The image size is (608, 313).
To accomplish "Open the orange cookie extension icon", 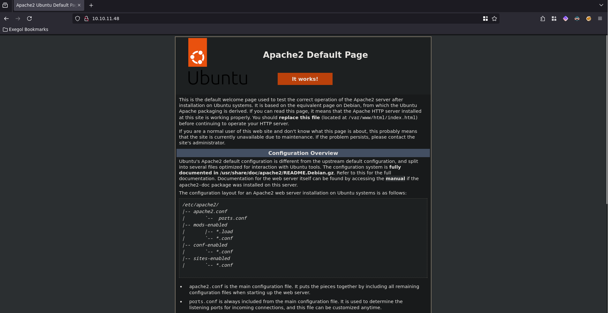I will pyautogui.click(x=589, y=19).
